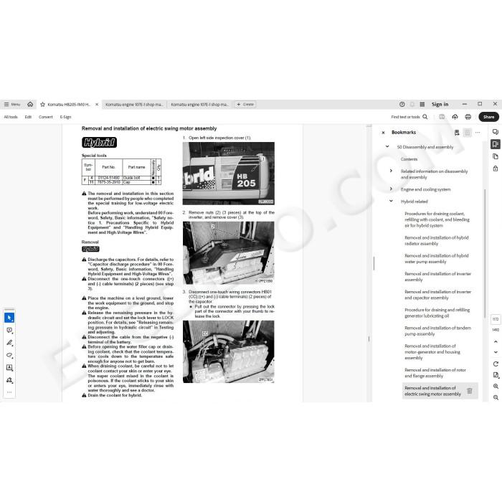Open motor-generator and housing assembly bookmark
The height and width of the screenshot is (502, 502).
click(432, 352)
